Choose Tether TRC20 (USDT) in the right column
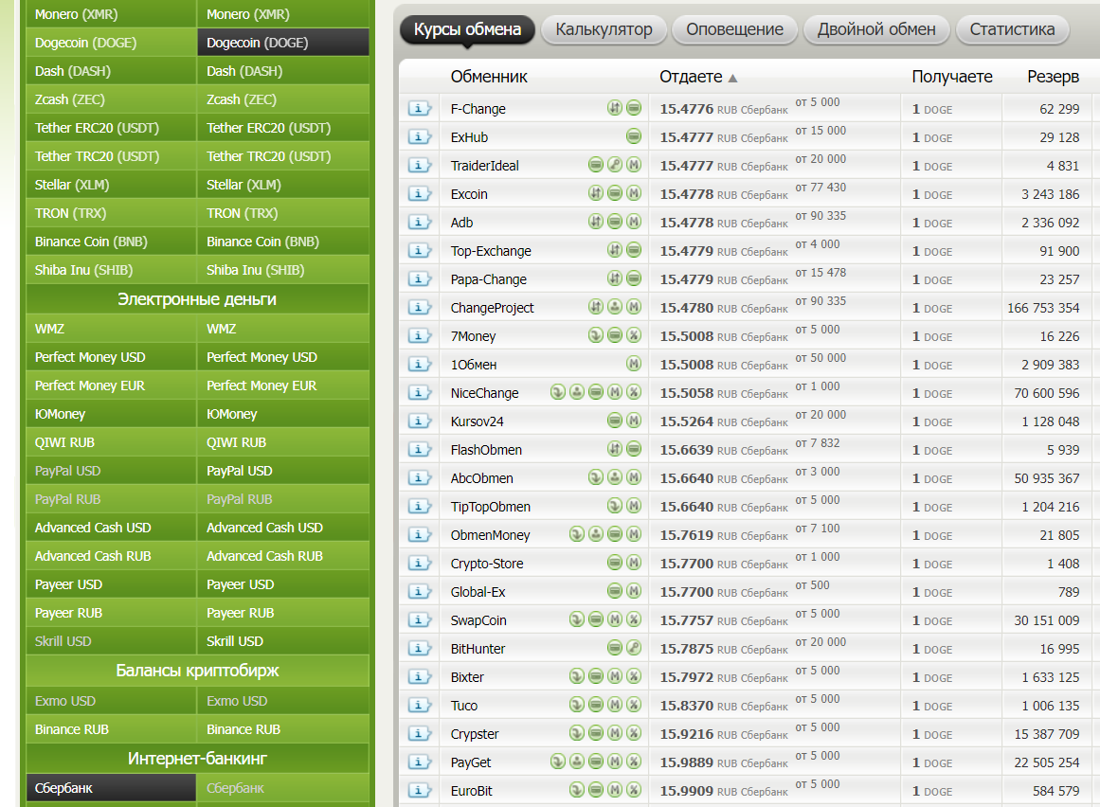 [x=283, y=156]
